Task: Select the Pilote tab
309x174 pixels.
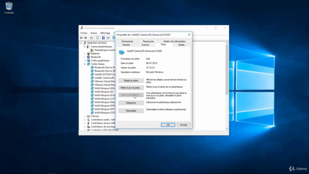Action: pyautogui.click(x=163, y=44)
